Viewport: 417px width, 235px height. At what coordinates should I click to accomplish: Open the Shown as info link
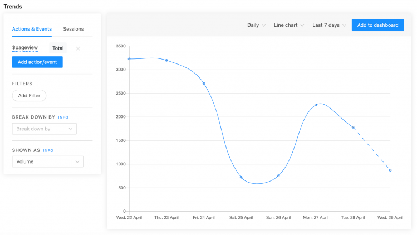pyautogui.click(x=48, y=150)
